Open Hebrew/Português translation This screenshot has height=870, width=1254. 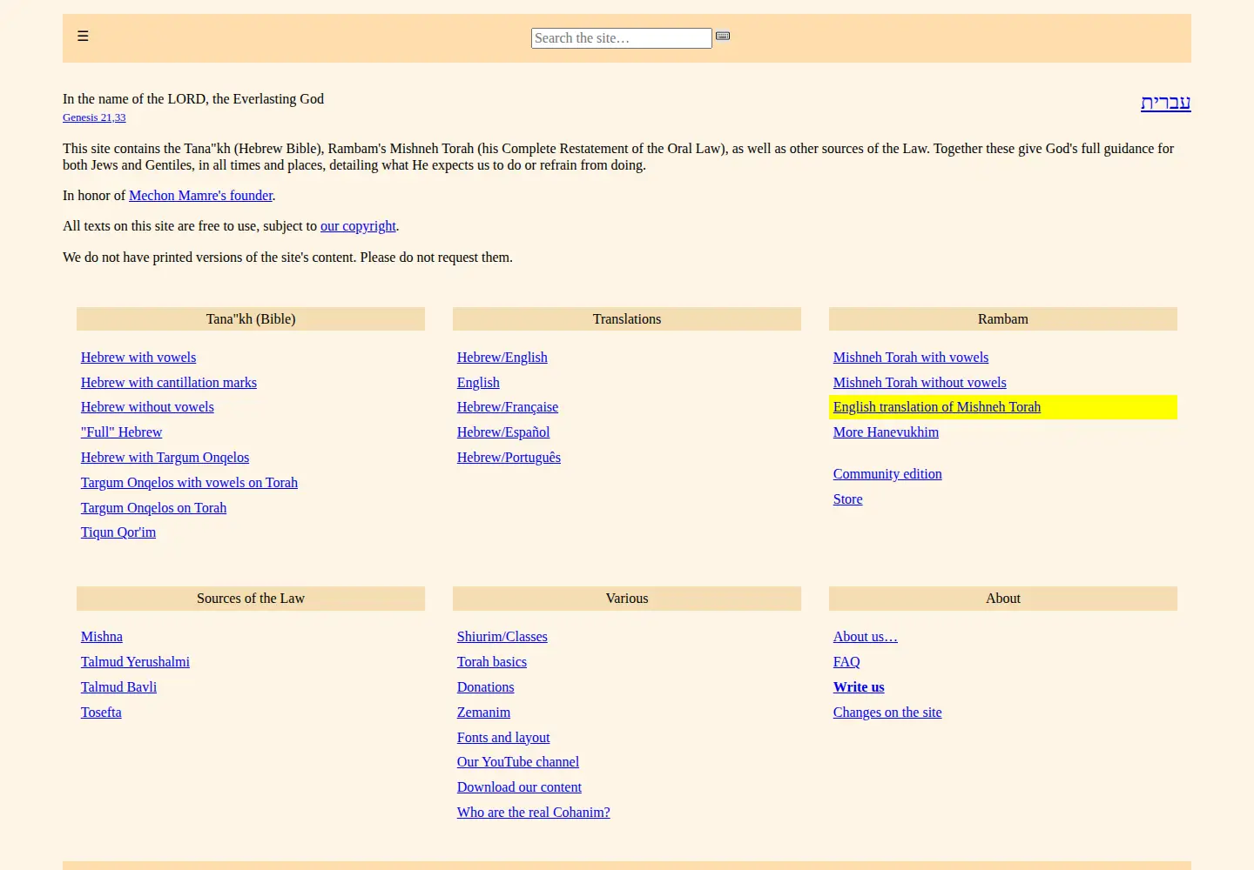tap(509, 458)
